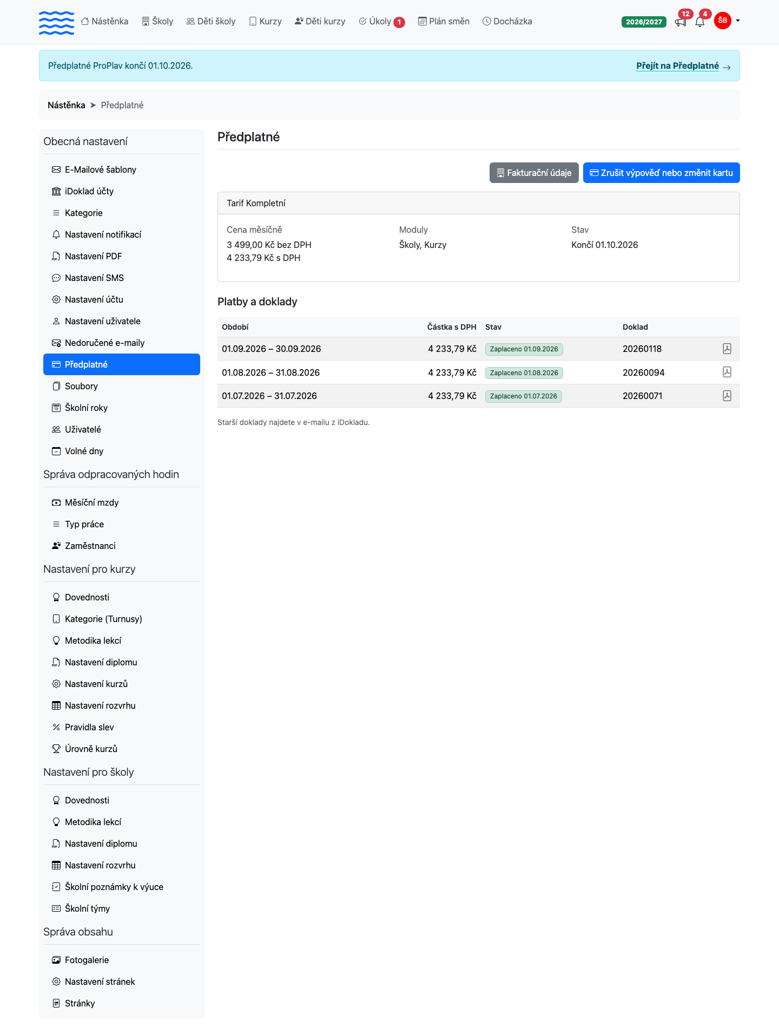Download PDF for invoice 20260094
This screenshot has width=779, height=1027.
click(x=727, y=372)
